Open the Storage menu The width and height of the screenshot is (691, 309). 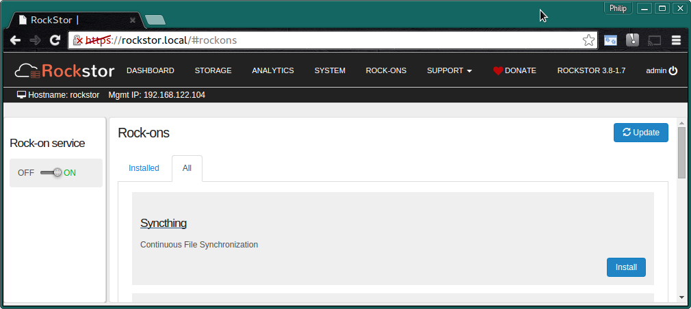point(213,70)
